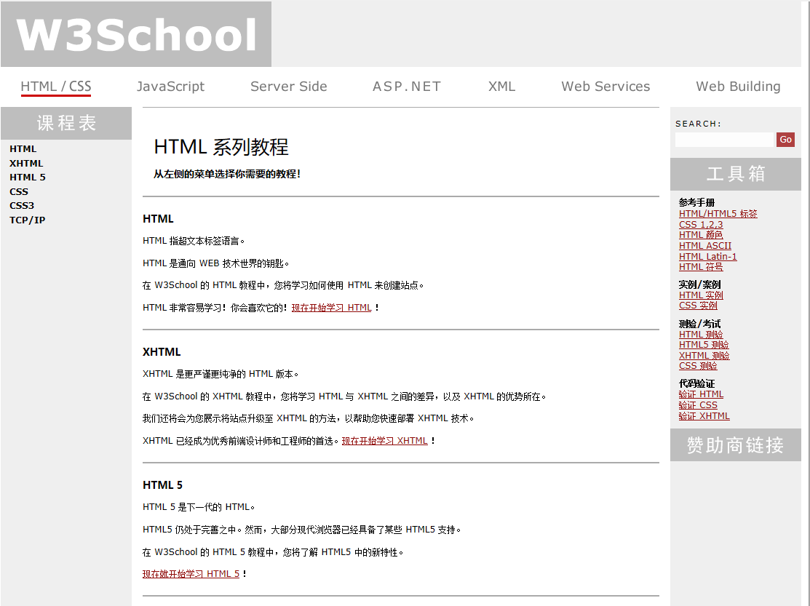810x606 pixels.
Task: Click the 测验/考试 toolbox heading
Action: [699, 324]
